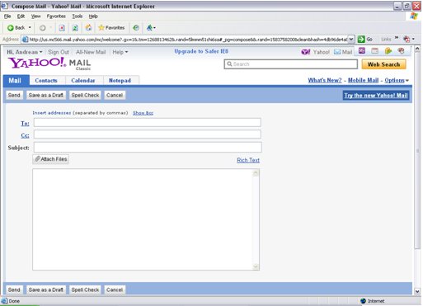Screen dimensions: 423x306
Task: Switch to the Contacts tab
Action: [x=46, y=81]
